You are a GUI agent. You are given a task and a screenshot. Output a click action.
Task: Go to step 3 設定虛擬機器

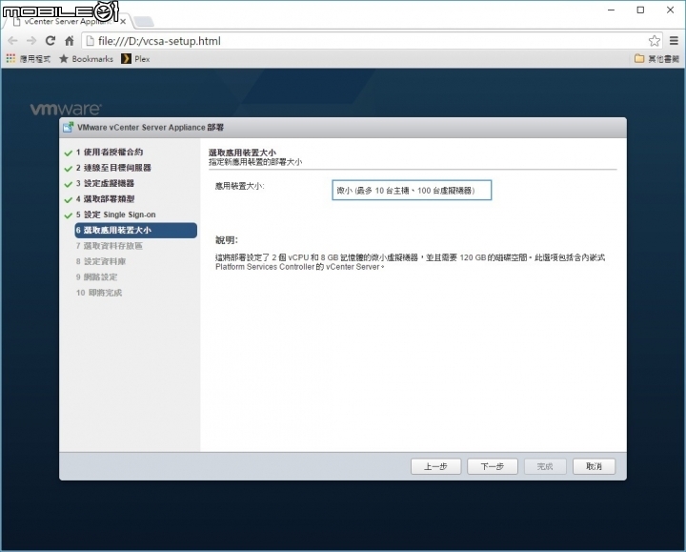[x=105, y=183]
